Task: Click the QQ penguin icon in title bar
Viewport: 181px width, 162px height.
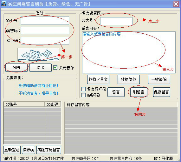Action: [x=4, y=4]
